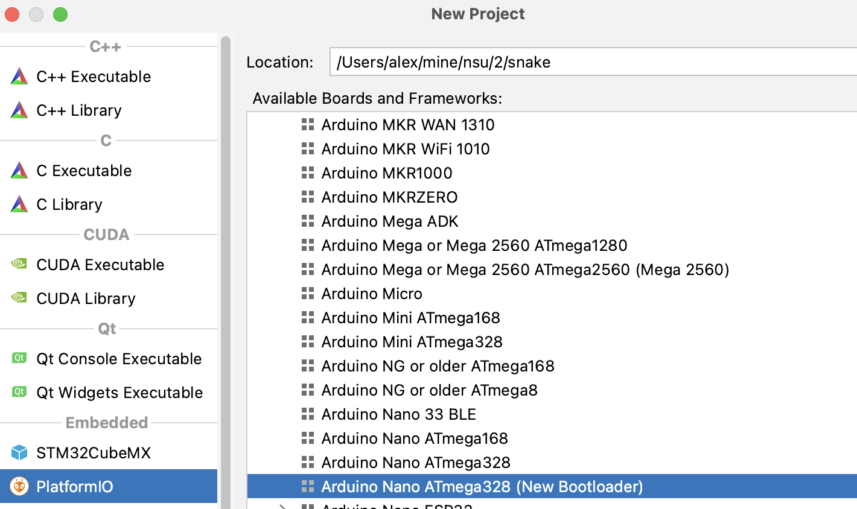Image resolution: width=857 pixels, height=509 pixels.
Task: Click the PlatformIO alien head icon
Action: click(x=19, y=486)
